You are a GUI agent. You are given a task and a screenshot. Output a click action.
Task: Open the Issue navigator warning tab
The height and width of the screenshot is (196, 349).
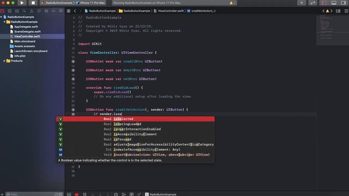[32, 11]
